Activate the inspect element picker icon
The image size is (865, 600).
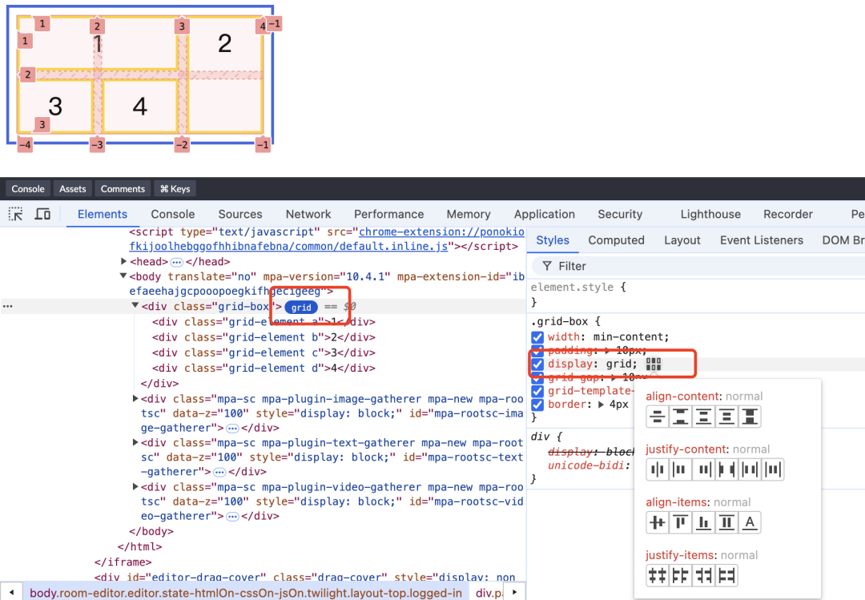16,214
